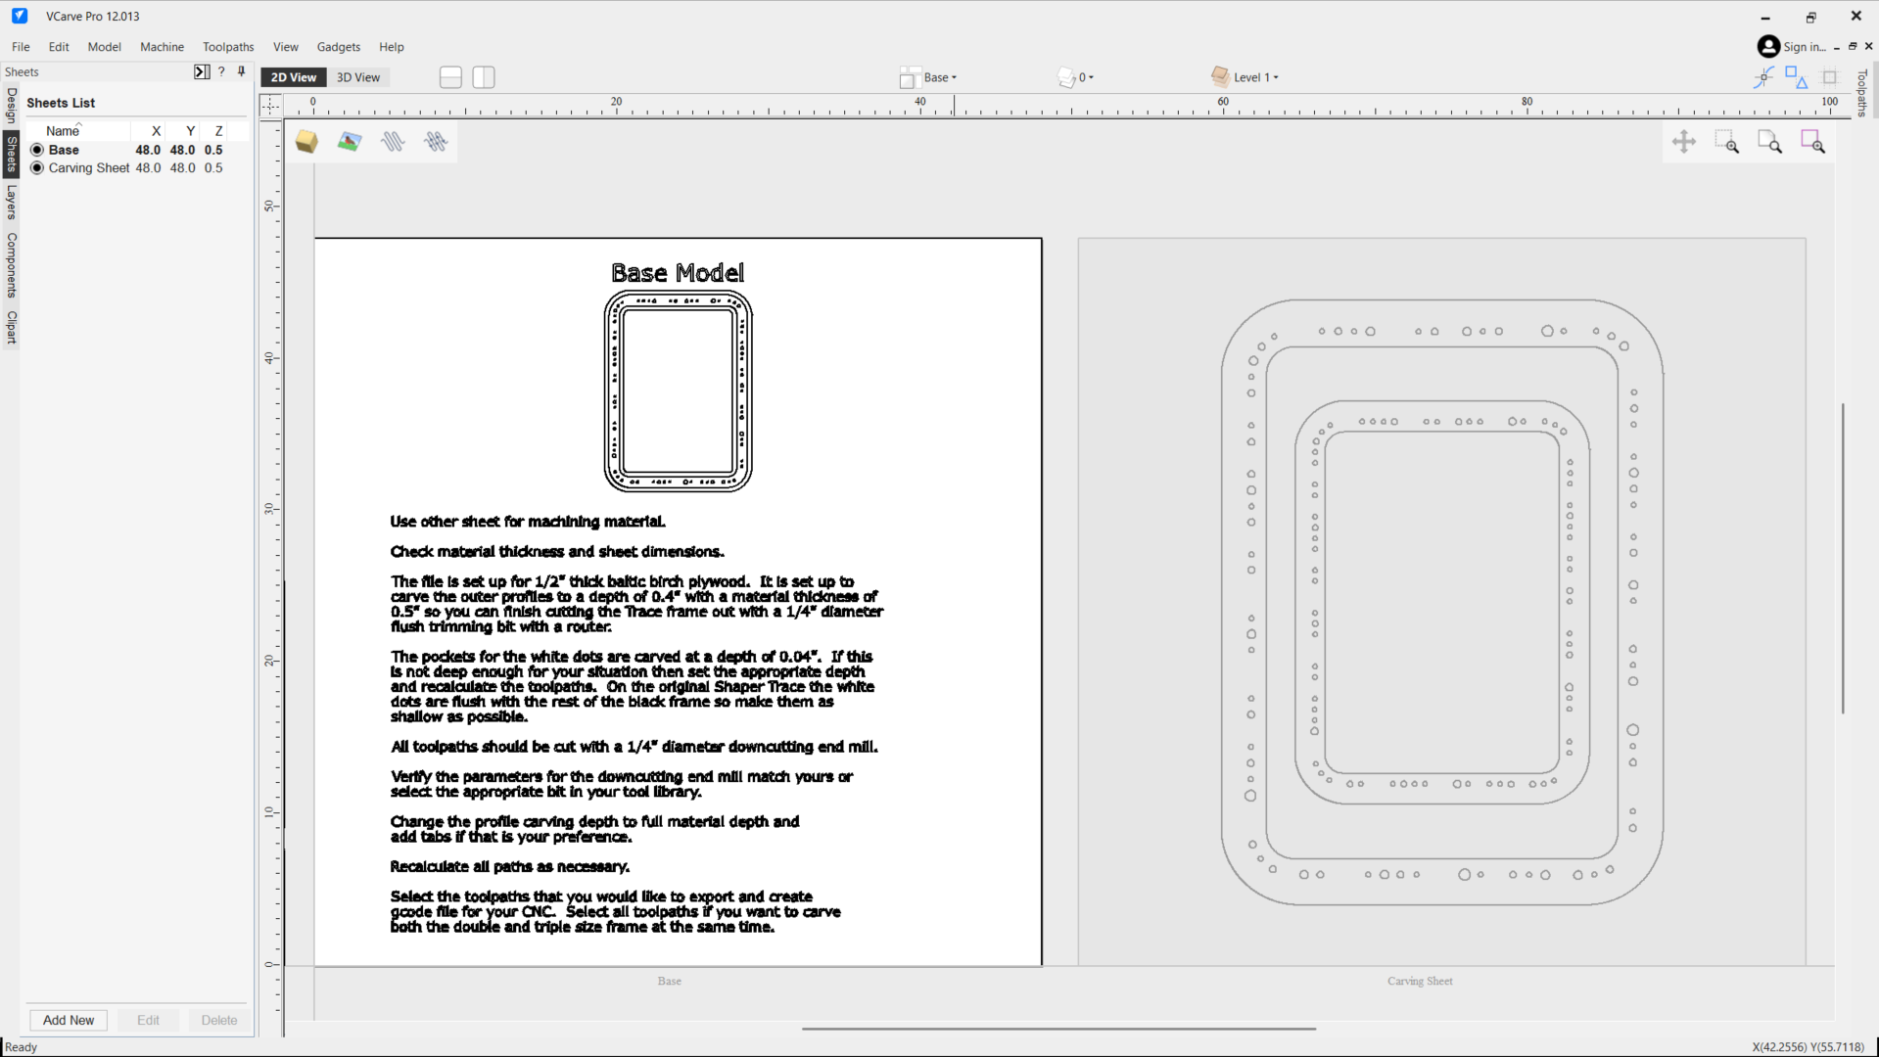Toggle visibility of Base sheet
This screenshot has width=1879, height=1057.
click(37, 150)
